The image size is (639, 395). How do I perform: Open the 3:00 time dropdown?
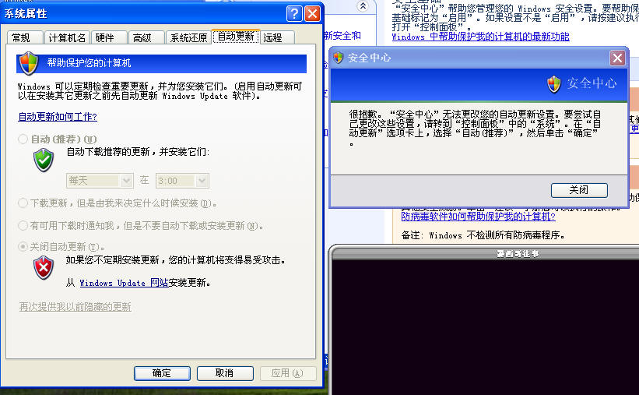(183, 181)
